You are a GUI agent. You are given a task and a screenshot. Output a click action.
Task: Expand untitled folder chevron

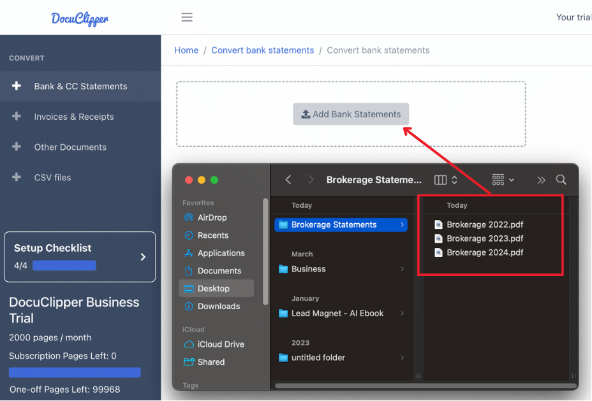(402, 358)
